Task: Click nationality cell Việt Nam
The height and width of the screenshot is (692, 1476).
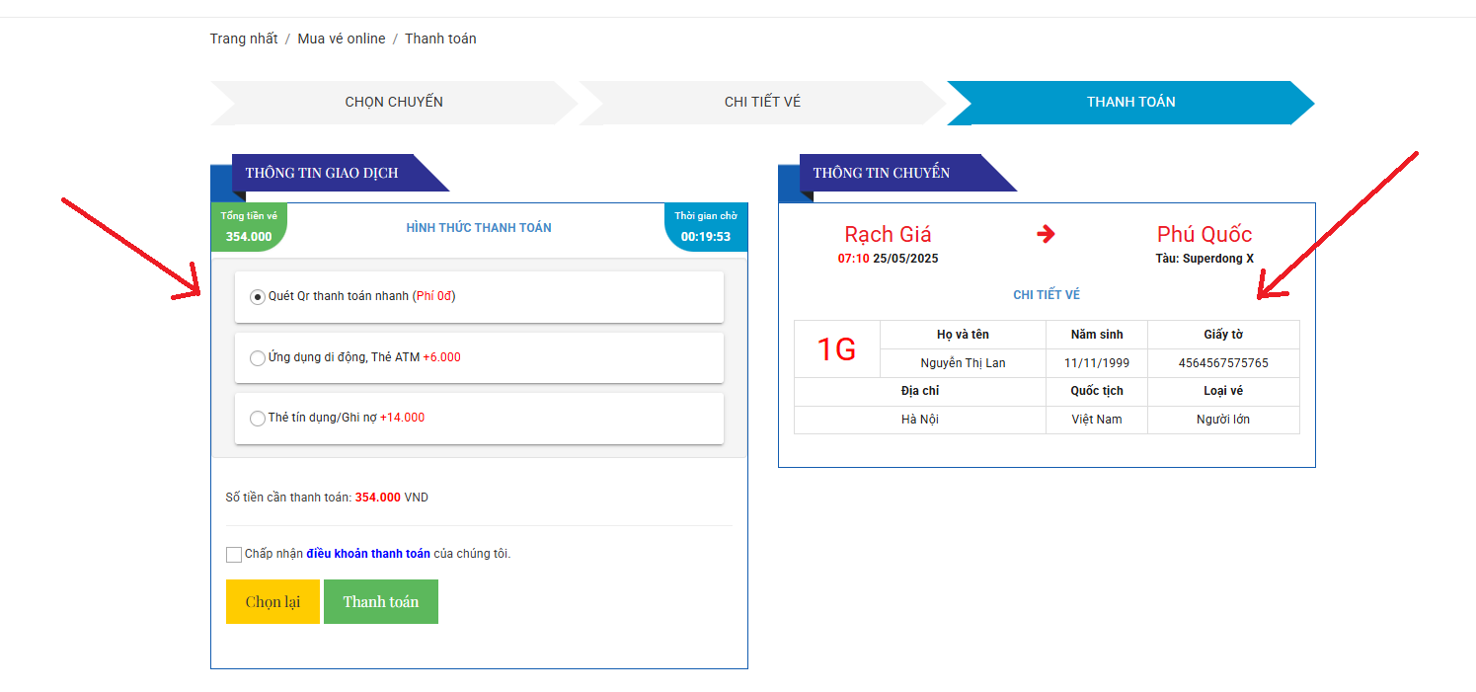Action: (1097, 420)
